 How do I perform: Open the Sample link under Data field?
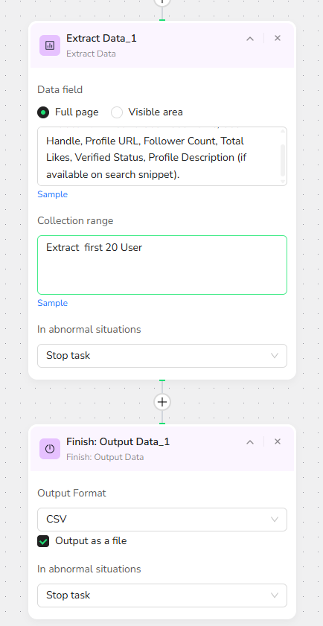coord(52,194)
